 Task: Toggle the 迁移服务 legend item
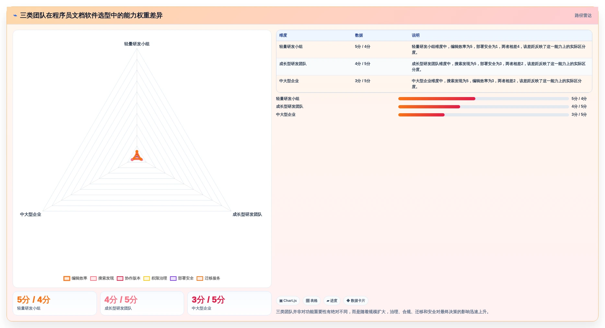coord(208,278)
